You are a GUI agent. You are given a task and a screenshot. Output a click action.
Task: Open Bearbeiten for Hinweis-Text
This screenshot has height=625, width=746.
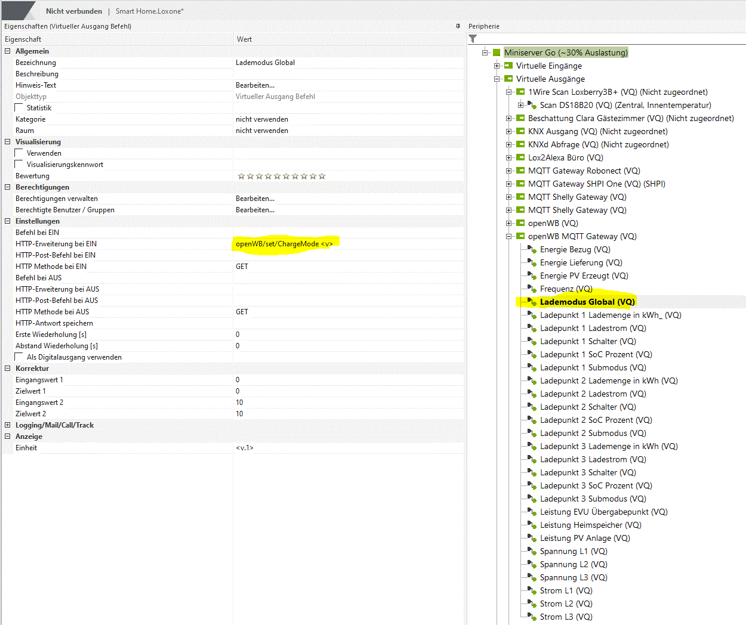pos(255,85)
